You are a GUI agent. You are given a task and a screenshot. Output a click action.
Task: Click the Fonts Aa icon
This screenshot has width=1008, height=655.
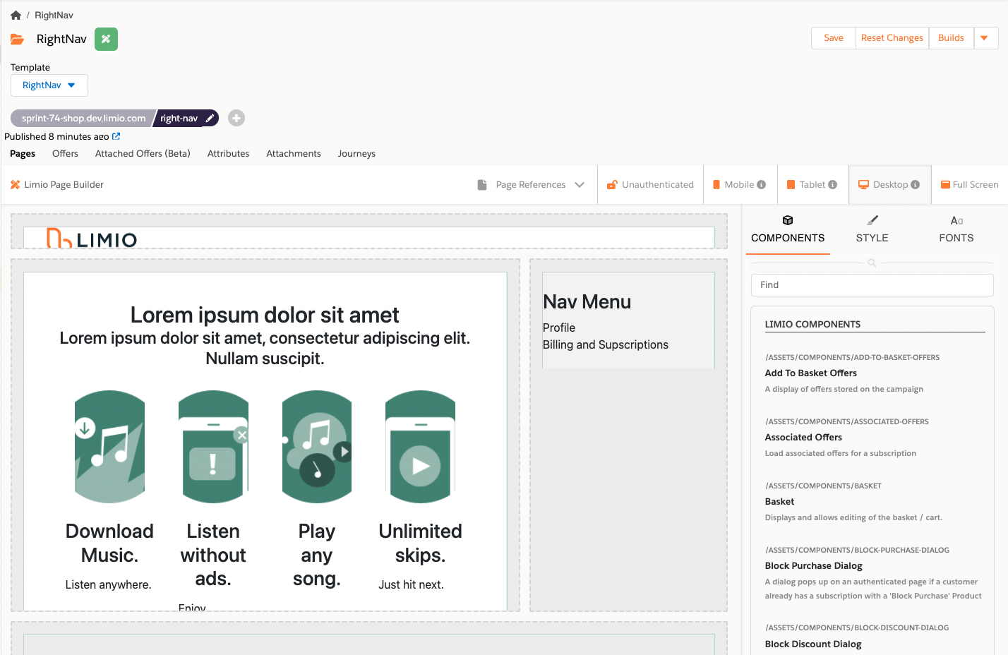coord(956,220)
